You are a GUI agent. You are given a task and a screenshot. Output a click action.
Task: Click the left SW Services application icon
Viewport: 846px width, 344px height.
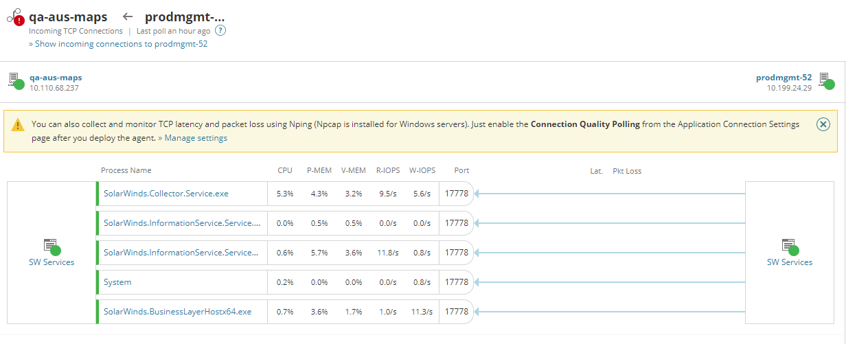52,246
